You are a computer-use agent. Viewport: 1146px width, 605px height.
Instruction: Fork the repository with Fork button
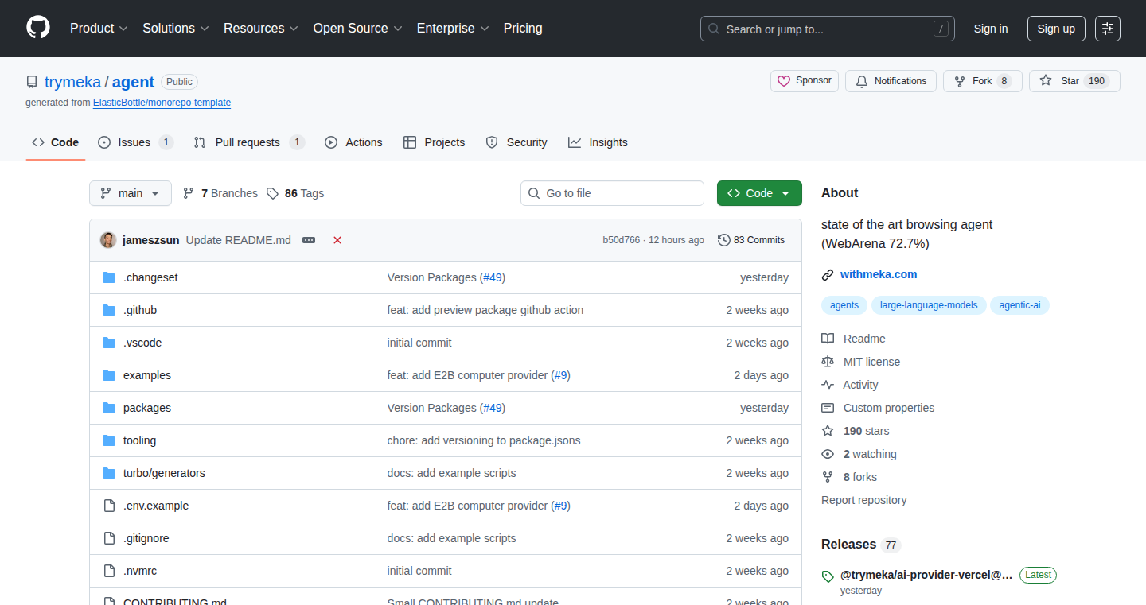[x=983, y=81]
